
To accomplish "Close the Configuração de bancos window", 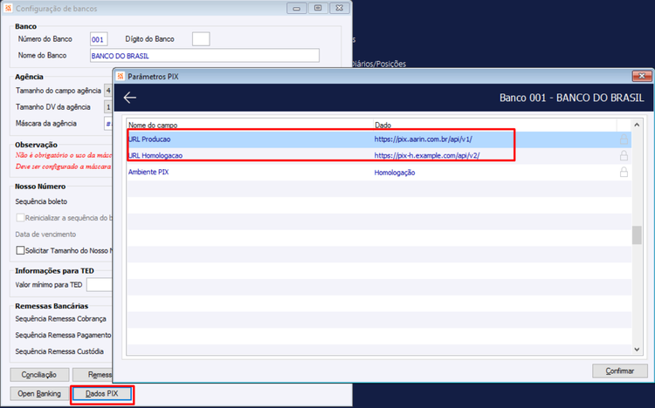I will [340, 8].
